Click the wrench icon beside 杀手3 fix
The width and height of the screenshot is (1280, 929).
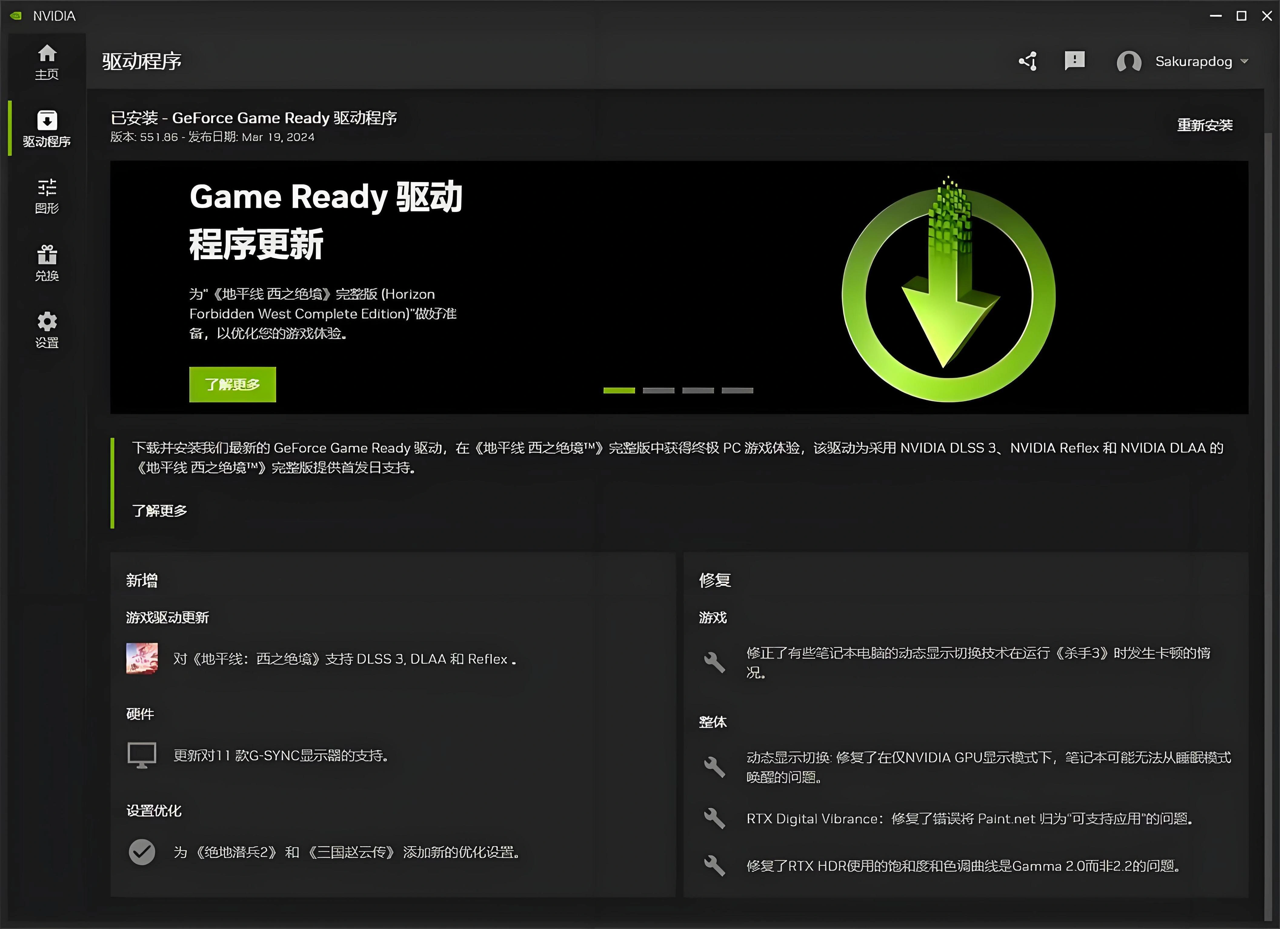pos(714,663)
